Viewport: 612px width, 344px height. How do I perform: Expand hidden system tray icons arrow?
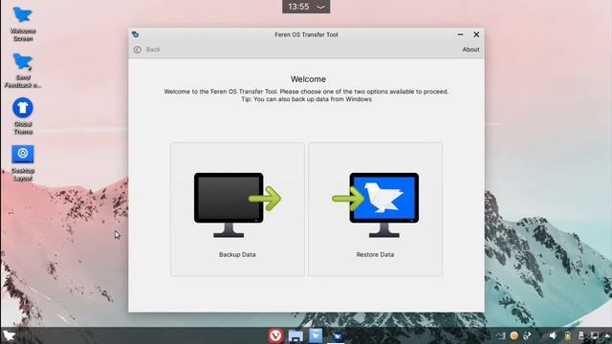point(607,335)
